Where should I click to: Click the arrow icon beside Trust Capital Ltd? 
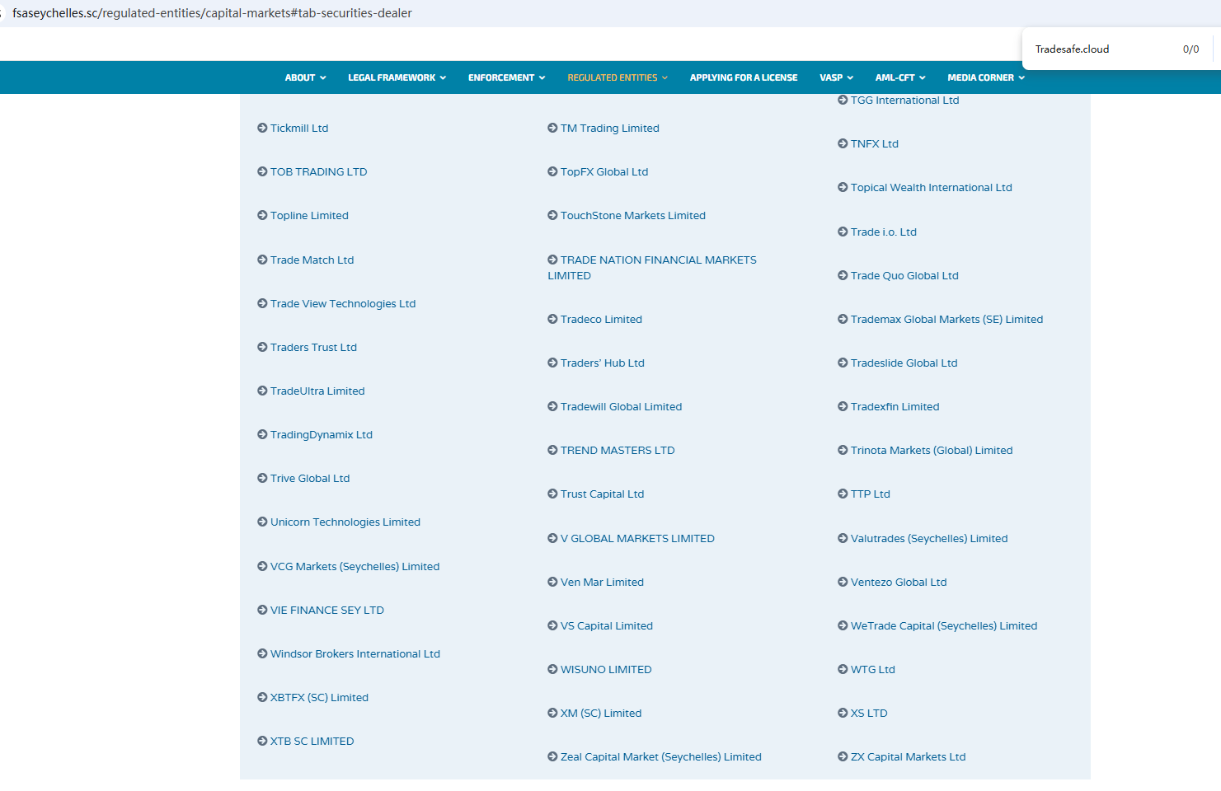(552, 494)
